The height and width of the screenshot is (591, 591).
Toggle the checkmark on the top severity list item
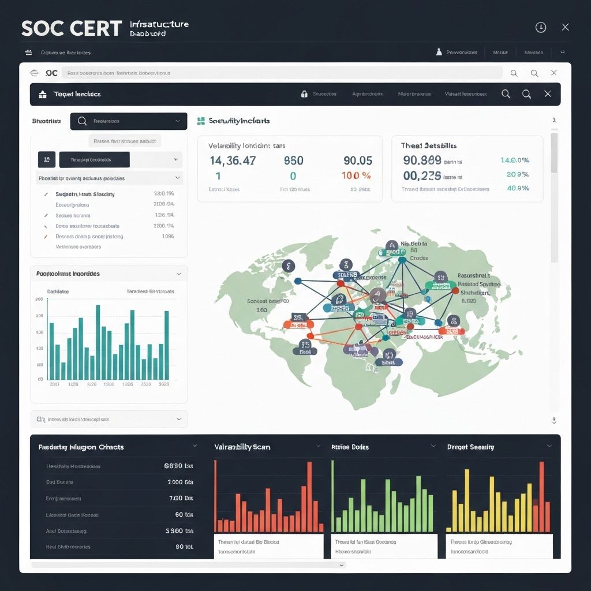[46, 194]
